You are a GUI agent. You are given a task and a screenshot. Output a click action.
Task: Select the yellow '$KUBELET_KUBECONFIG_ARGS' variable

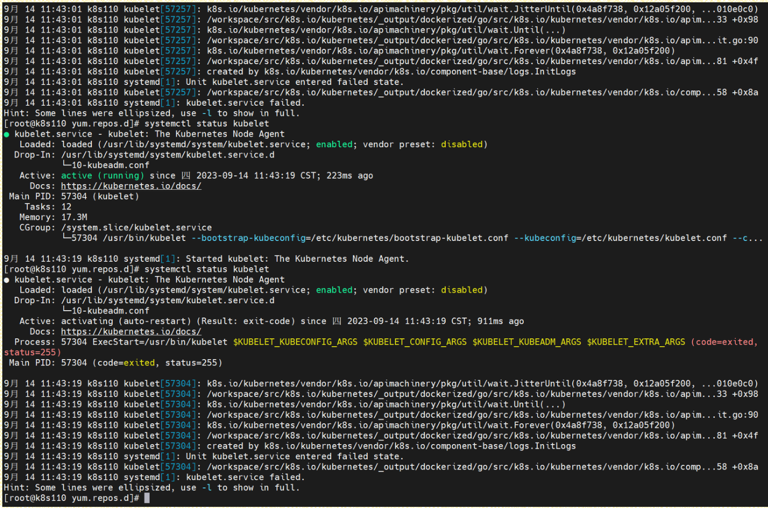click(295, 342)
